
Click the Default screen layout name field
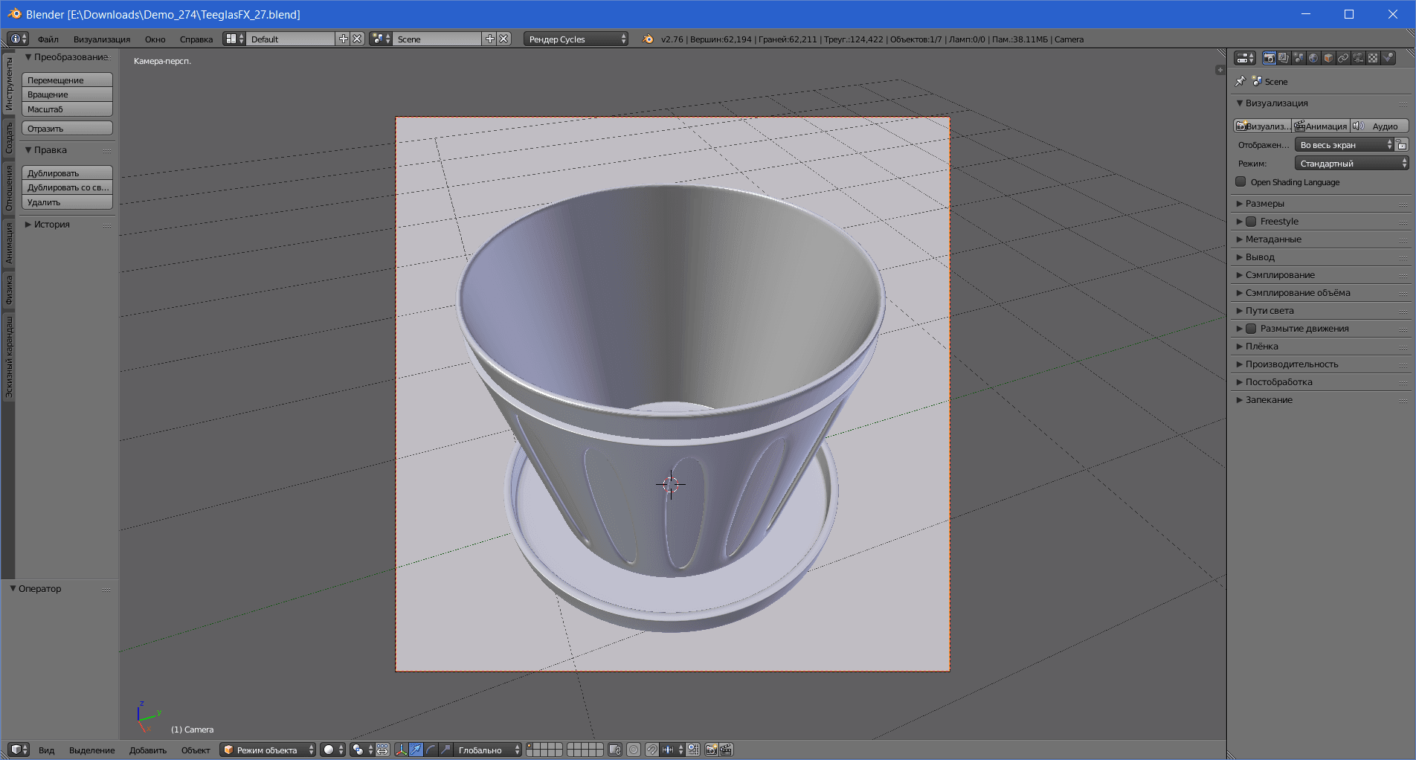(290, 39)
